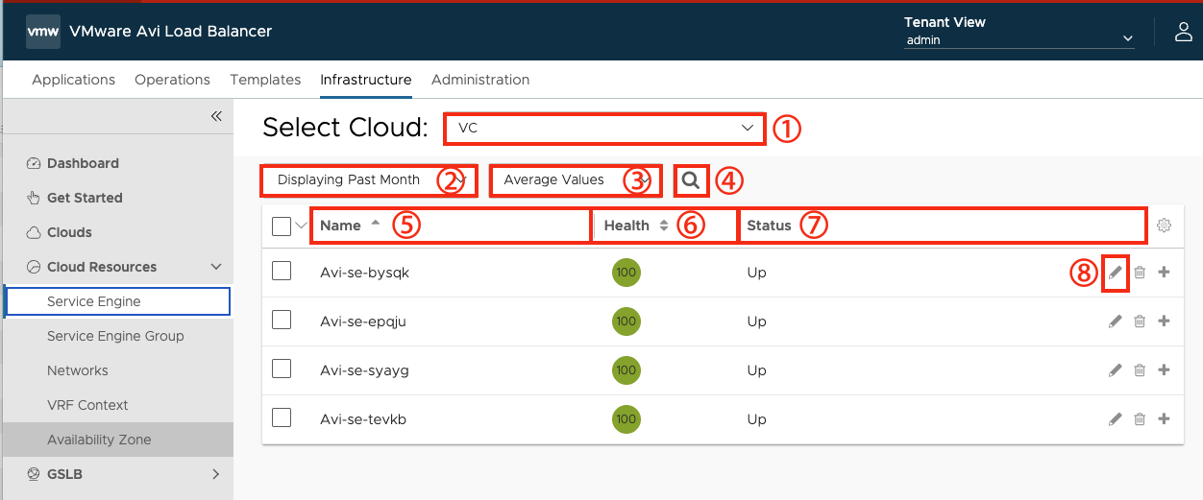Image resolution: width=1203 pixels, height=500 pixels.
Task: Click the Avi-se-epqju name
Action: pyautogui.click(x=363, y=321)
